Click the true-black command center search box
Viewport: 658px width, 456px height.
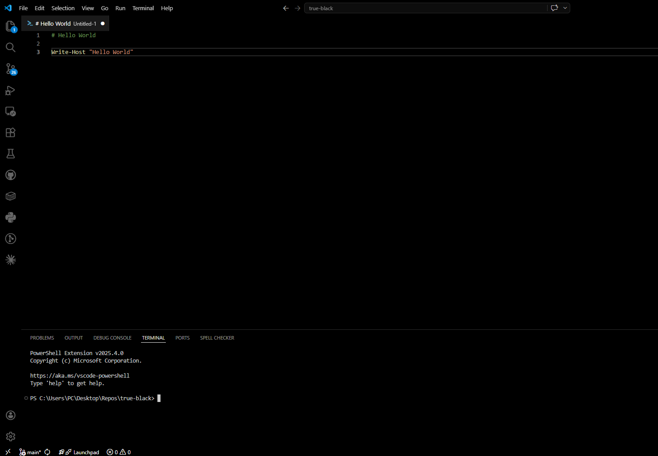(x=425, y=8)
